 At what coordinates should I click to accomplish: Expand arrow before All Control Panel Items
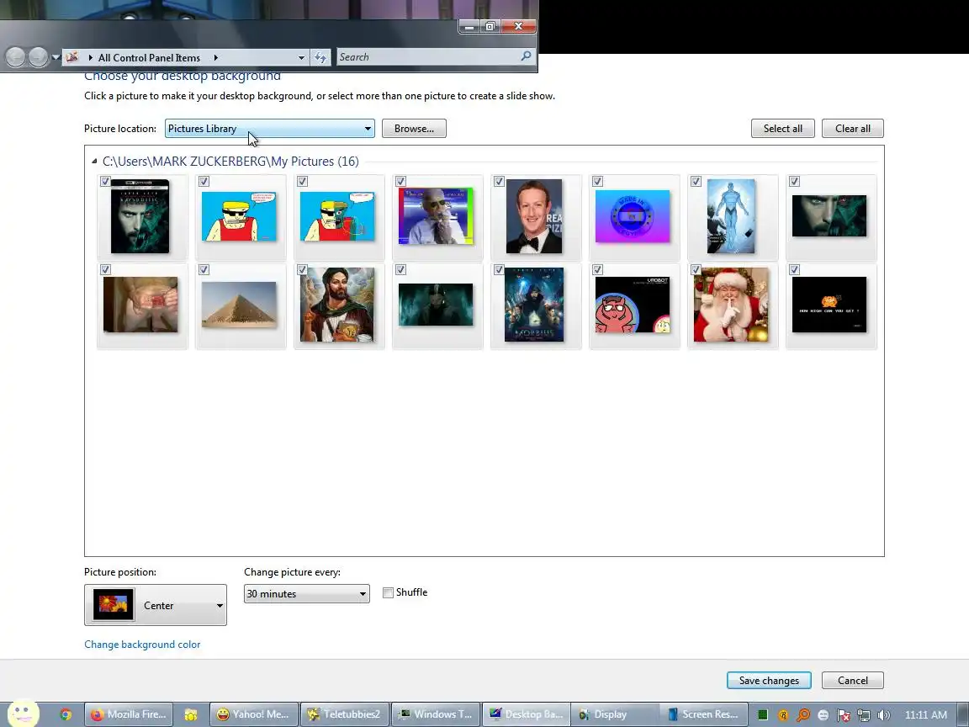coord(90,57)
